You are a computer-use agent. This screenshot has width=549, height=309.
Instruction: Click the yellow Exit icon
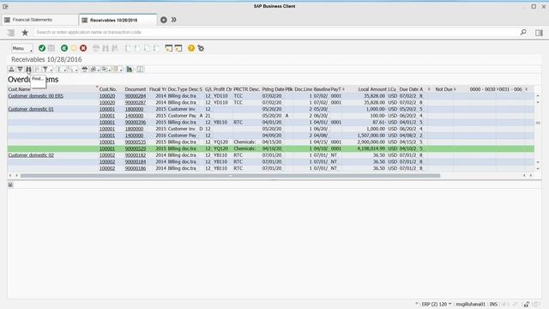(x=74, y=48)
